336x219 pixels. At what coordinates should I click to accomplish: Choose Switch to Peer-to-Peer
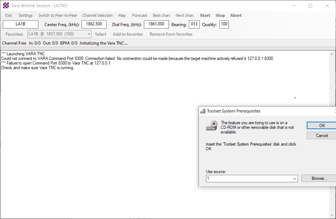coord(58,15)
